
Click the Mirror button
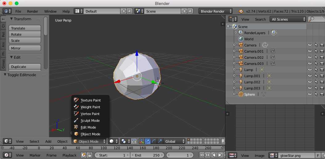pyautogui.click(x=25, y=48)
